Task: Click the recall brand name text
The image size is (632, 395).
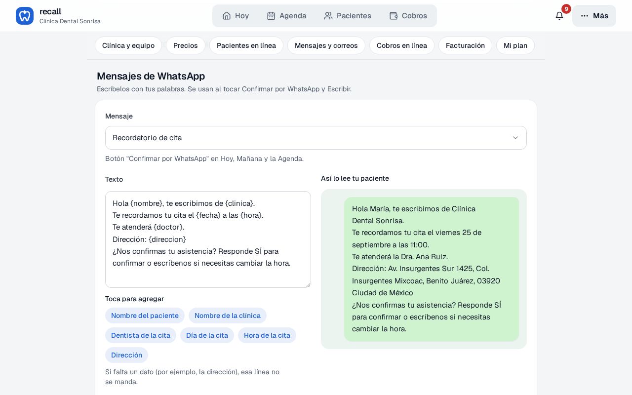Action: click(50, 11)
